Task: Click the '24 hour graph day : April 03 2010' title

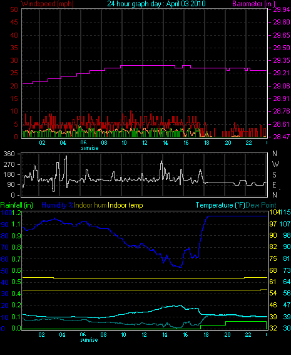Action: pyautogui.click(x=156, y=4)
